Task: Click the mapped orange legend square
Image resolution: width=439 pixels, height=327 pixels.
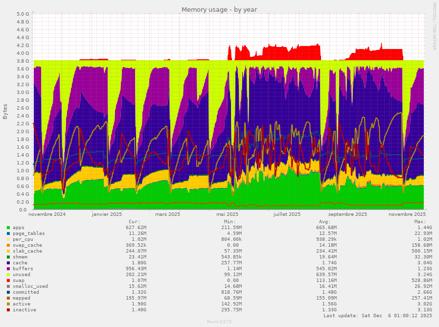Action: coord(7,298)
